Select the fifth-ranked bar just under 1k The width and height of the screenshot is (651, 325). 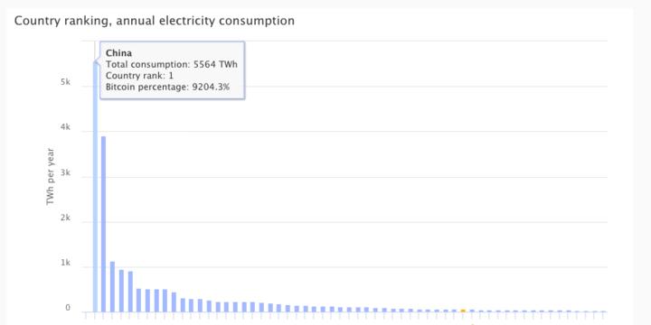tap(130, 292)
